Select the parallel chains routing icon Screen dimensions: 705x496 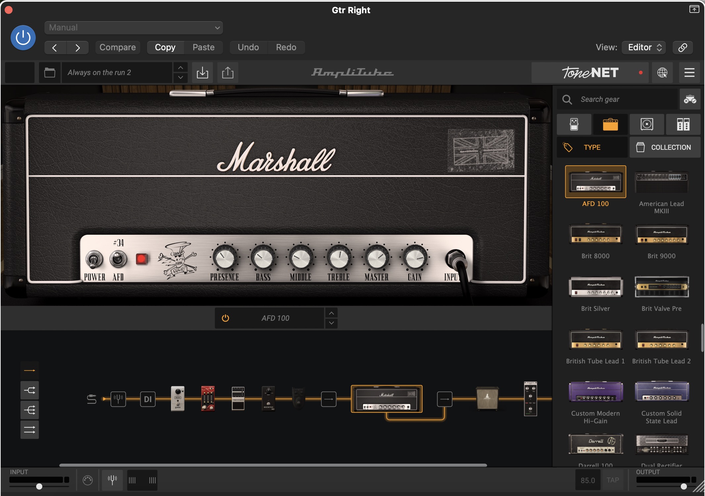[x=30, y=430]
